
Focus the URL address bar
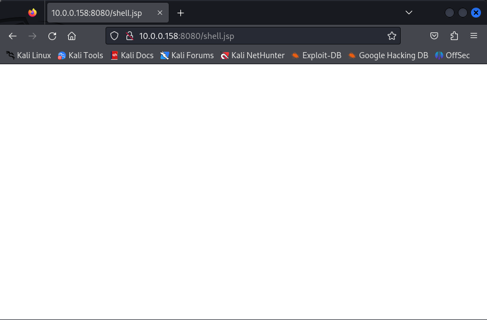(x=253, y=36)
